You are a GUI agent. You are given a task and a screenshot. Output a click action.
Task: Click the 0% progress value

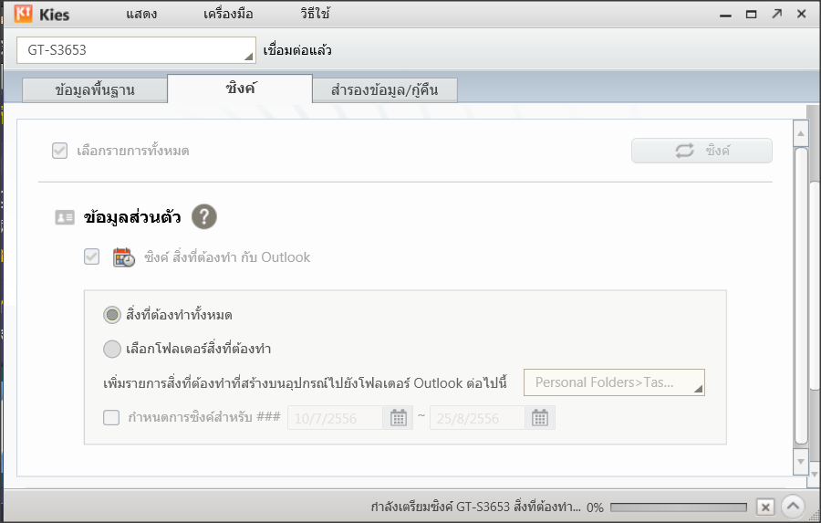595,507
